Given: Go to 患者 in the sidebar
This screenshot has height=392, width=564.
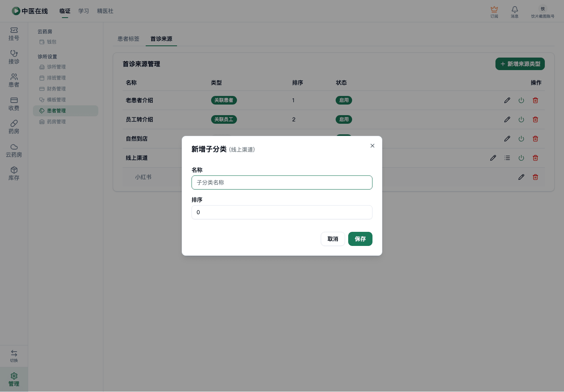Looking at the screenshot, I should point(14,81).
